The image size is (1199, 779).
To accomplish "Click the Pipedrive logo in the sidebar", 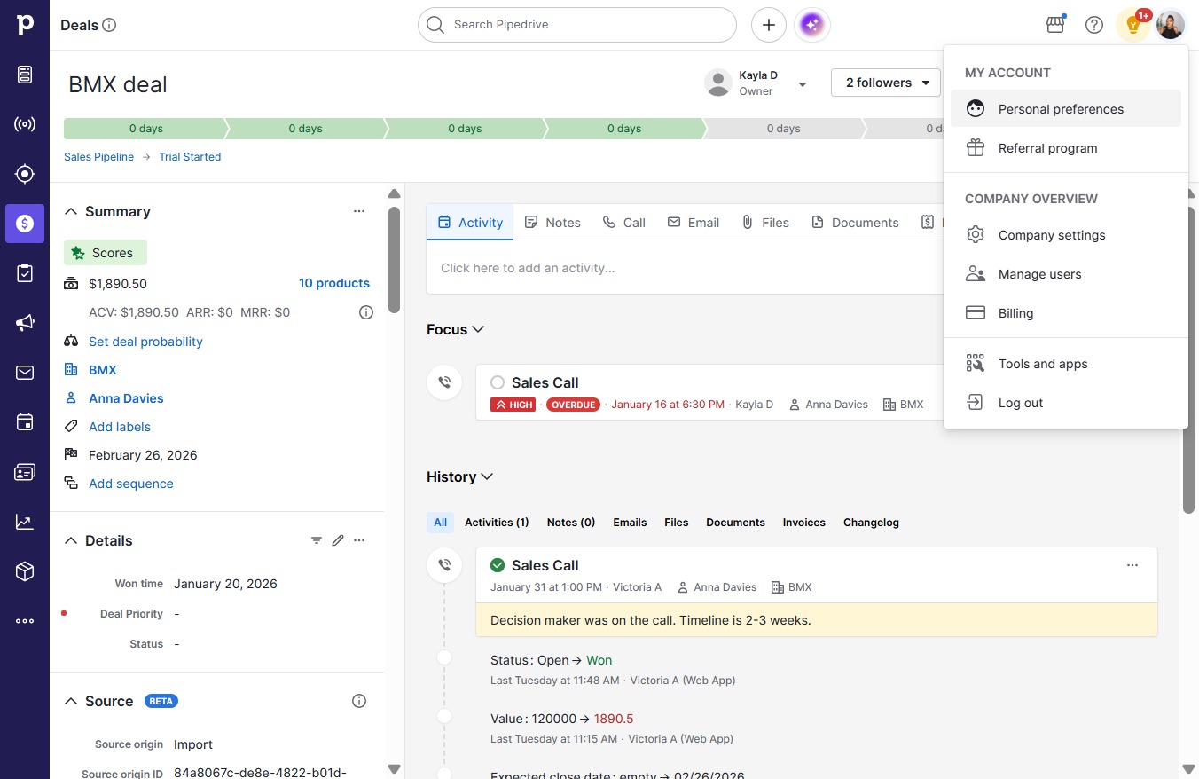I will [25, 25].
